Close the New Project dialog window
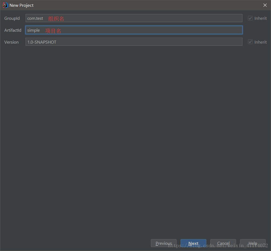The width and height of the screenshot is (271, 251). (x=265, y=5)
